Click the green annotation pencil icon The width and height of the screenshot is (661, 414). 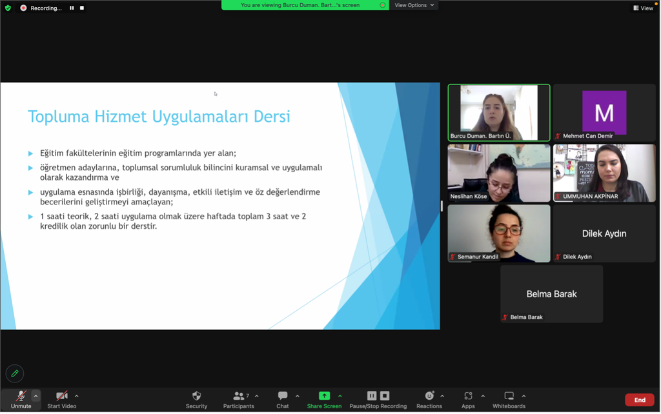pos(14,373)
